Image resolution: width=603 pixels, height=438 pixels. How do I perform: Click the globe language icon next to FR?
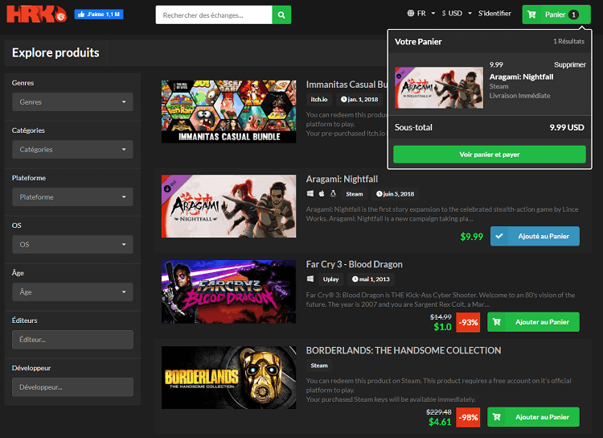(x=411, y=14)
